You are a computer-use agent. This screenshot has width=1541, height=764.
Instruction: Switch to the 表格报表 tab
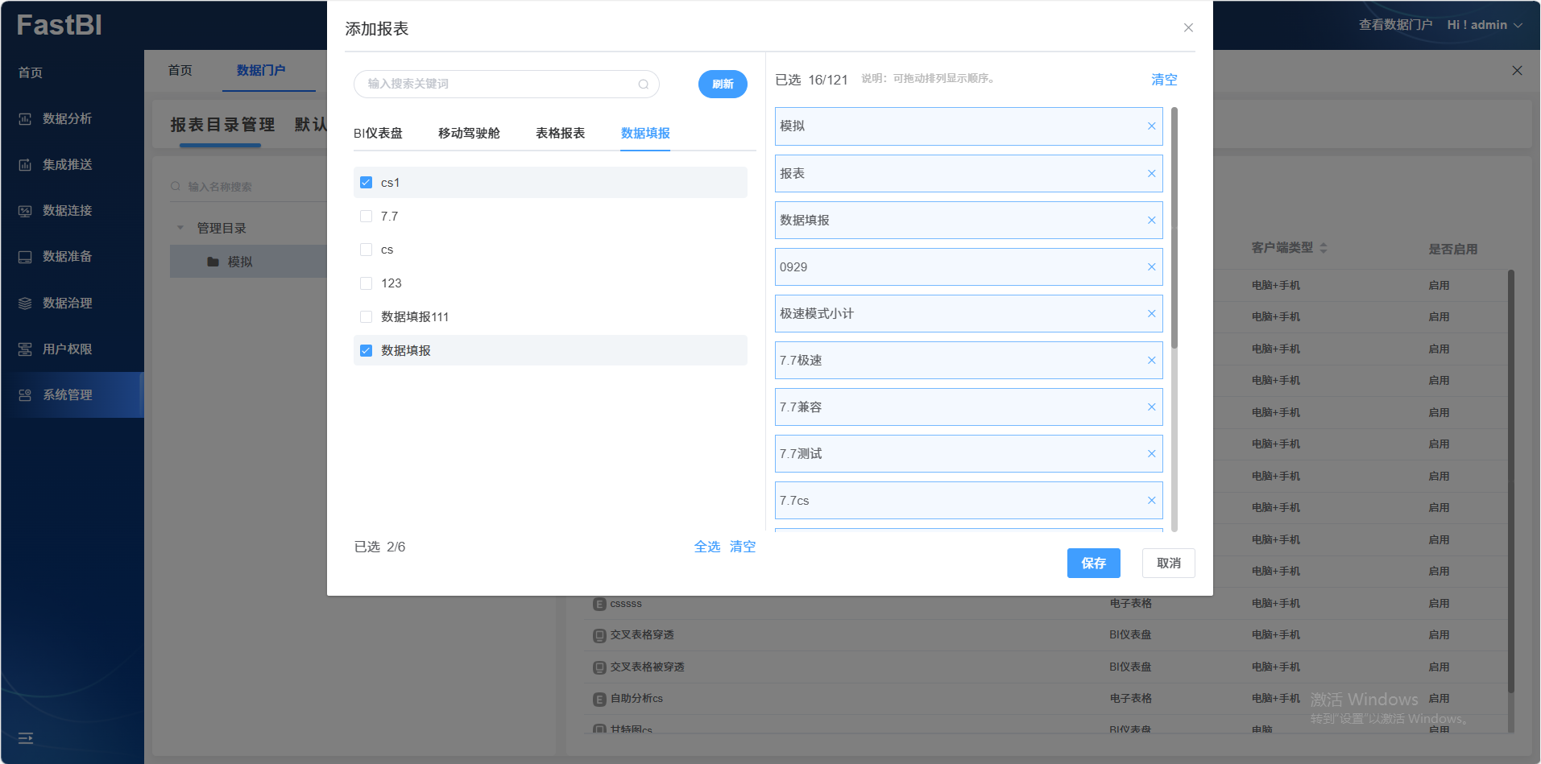560,134
